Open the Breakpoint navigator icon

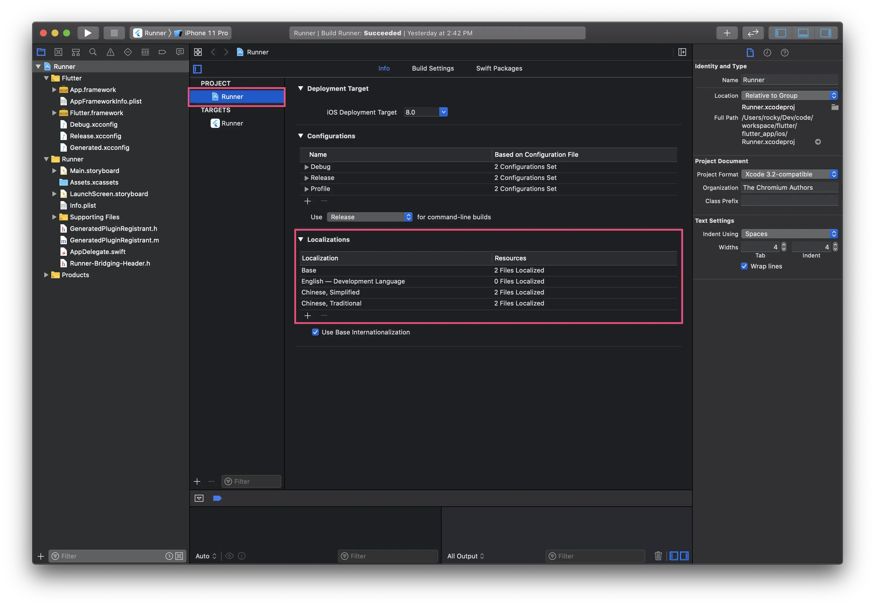162,52
